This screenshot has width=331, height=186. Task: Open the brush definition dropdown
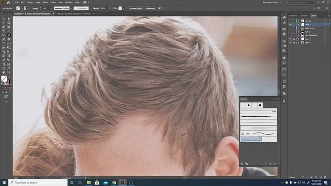[x=90, y=8]
